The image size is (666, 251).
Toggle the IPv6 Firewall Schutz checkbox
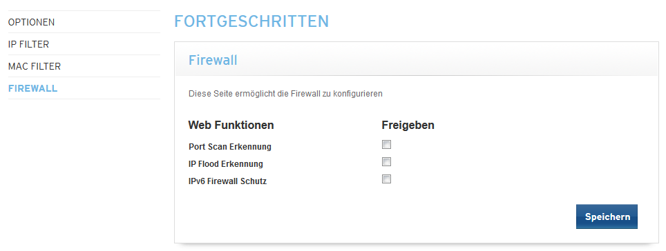[x=386, y=179]
